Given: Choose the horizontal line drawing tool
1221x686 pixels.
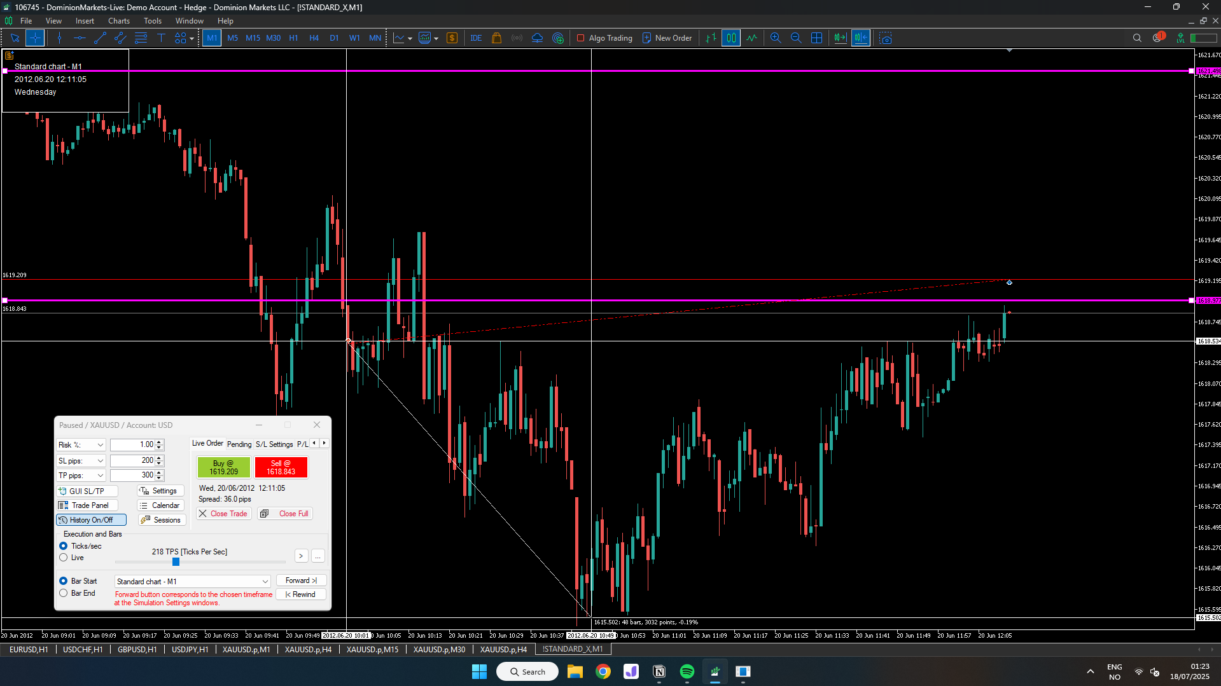Looking at the screenshot, I should [x=80, y=38].
